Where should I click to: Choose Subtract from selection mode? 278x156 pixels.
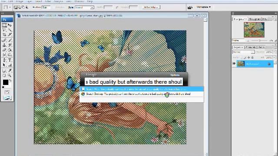point(23,7)
